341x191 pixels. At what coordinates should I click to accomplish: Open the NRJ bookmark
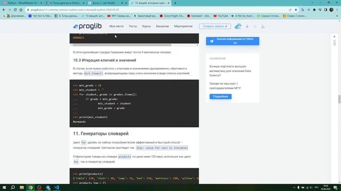119,16
